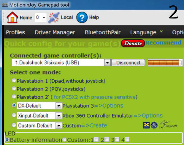Click the Xinput-Default text field
Image resolution: width=184 pixels, height=145 pixels.
(x=36, y=116)
